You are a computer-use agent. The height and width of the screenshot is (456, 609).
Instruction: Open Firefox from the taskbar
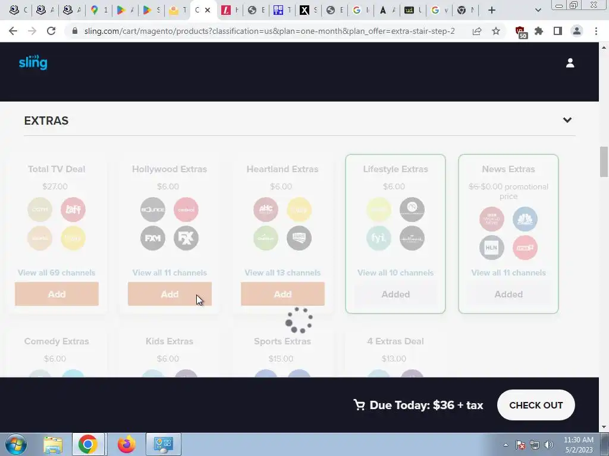pyautogui.click(x=127, y=444)
